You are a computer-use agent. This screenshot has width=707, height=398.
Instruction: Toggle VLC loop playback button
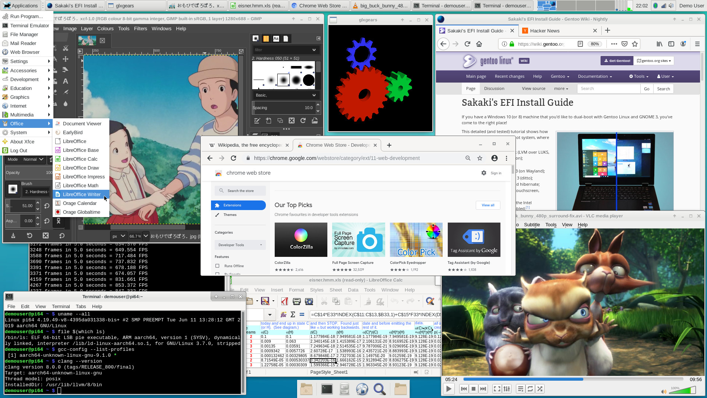click(x=530, y=389)
